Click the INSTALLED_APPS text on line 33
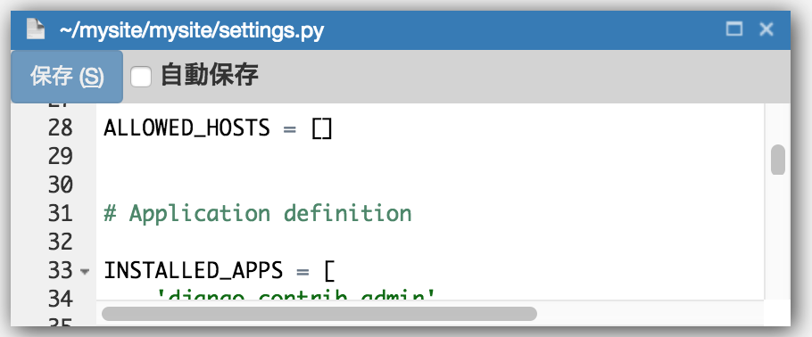Screen dimensions: 812x337 pyautogui.click(x=194, y=271)
